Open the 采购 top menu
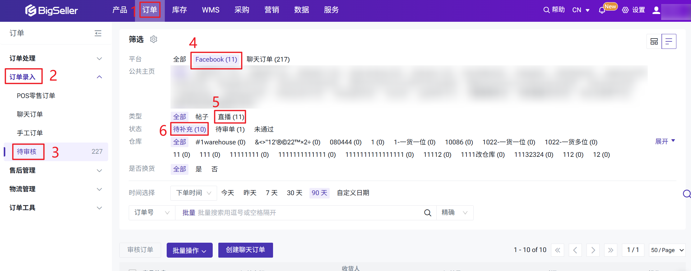691x271 pixels. click(x=242, y=10)
